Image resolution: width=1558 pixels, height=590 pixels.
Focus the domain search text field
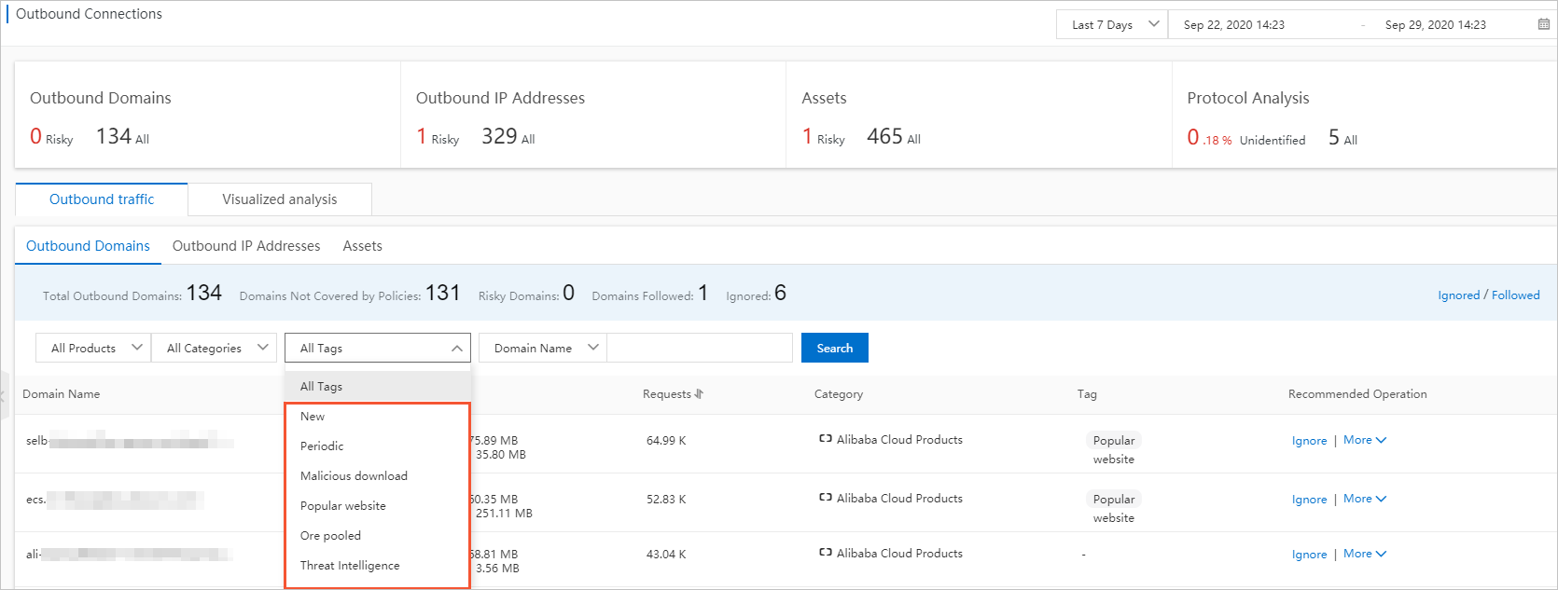pyautogui.click(x=700, y=348)
